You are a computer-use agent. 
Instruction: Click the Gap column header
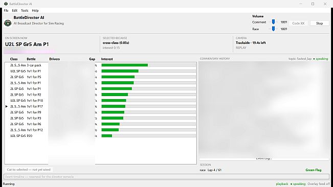click(92, 59)
